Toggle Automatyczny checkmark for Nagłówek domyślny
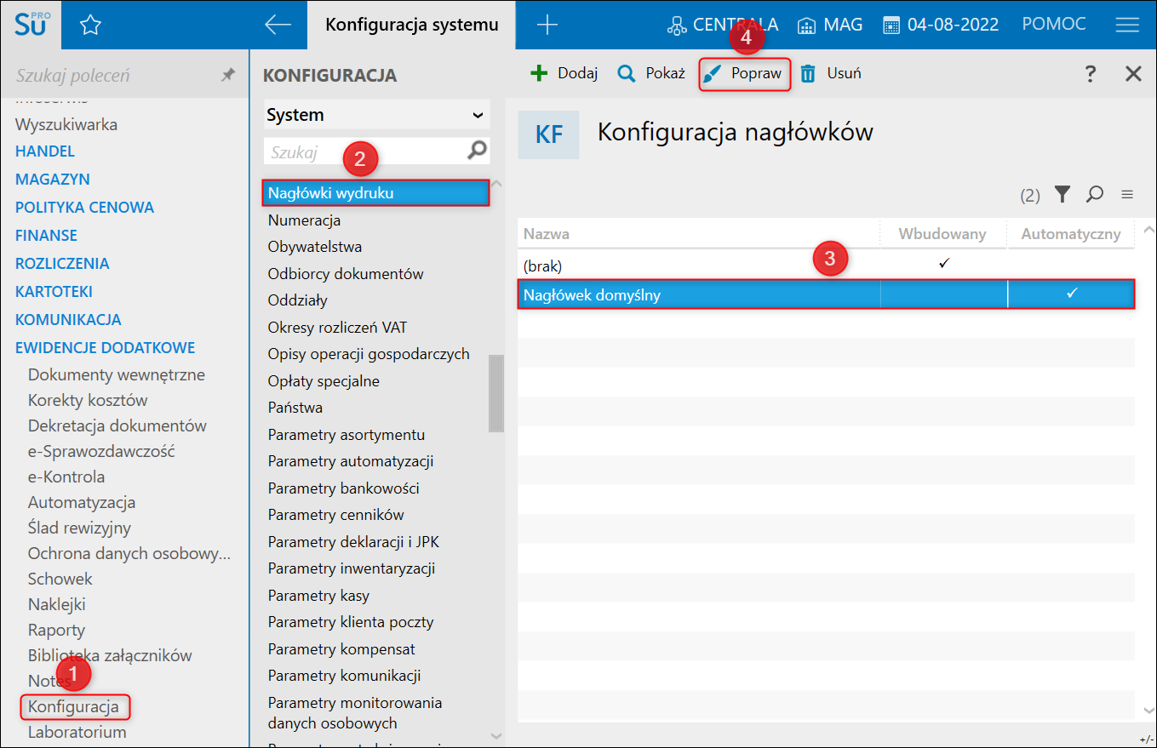This screenshot has height=748, width=1157. 1072,294
